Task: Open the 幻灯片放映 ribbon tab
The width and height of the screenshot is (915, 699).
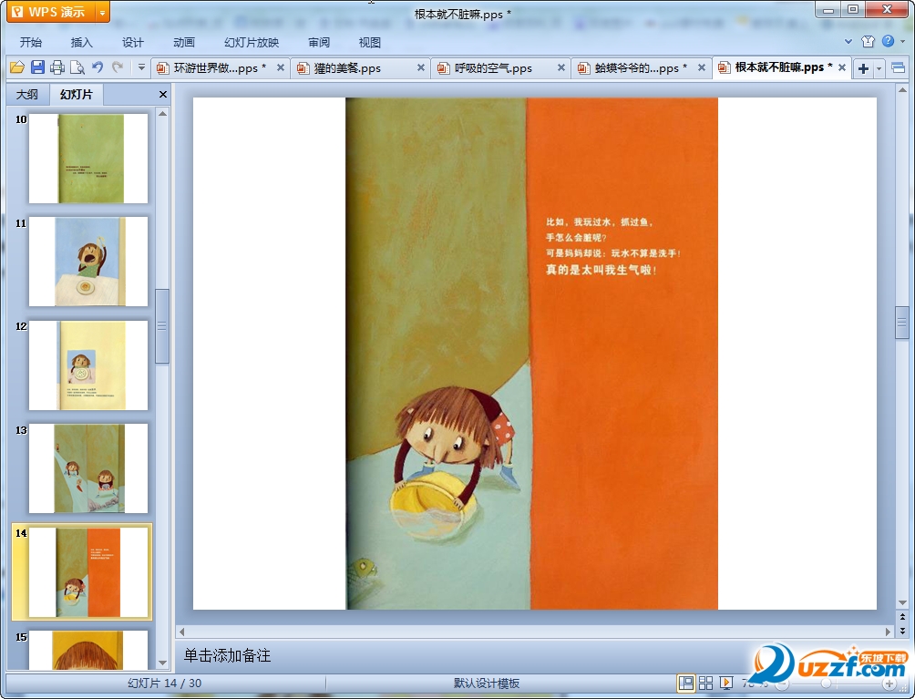Action: 252,43
